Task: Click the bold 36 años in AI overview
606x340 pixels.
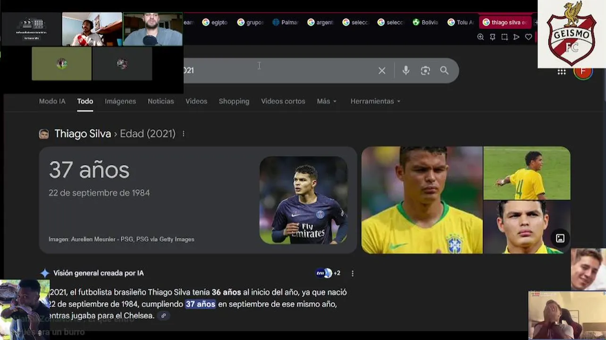Action: [x=226, y=292]
